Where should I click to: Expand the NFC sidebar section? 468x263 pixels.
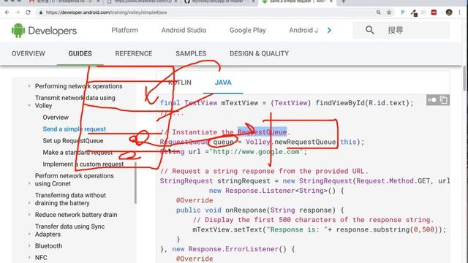tap(29, 257)
